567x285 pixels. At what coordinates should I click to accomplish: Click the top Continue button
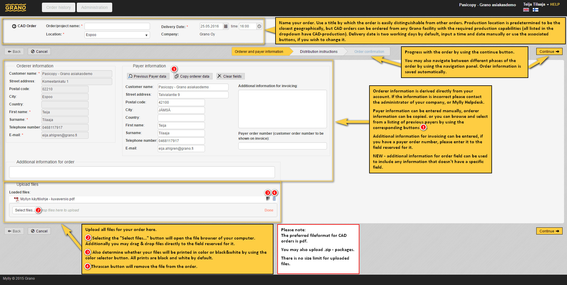[x=549, y=51]
